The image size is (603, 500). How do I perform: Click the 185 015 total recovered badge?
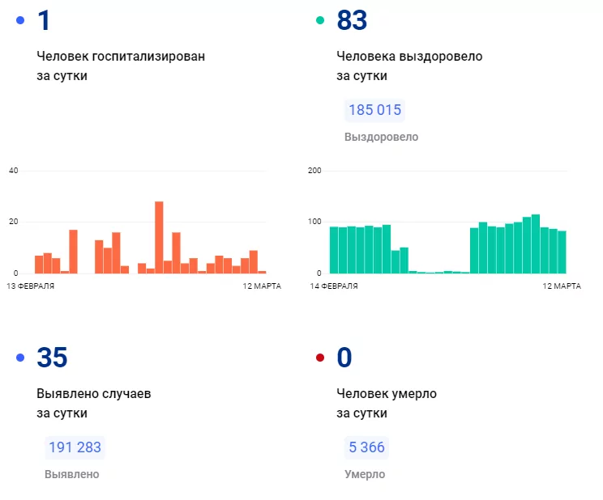[374, 110]
